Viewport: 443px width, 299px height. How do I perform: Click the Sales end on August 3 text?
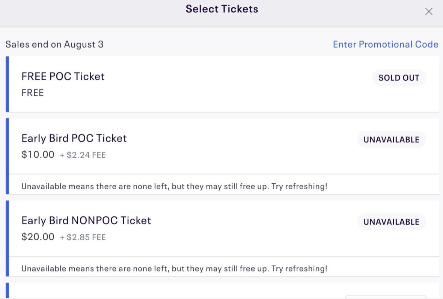[54, 44]
